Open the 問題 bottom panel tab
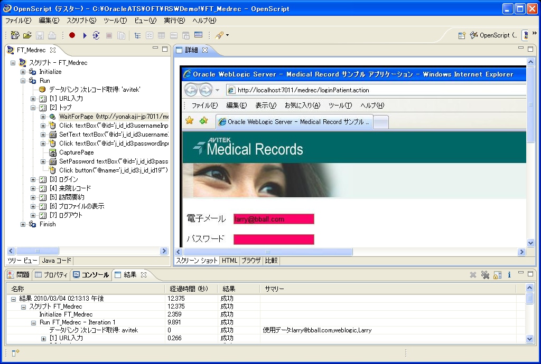Screen dimensions: 541x364 pos(18,274)
